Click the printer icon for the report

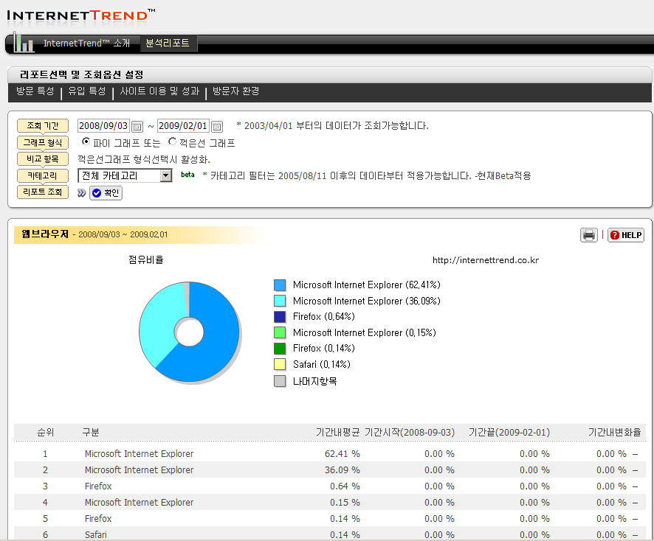point(588,235)
